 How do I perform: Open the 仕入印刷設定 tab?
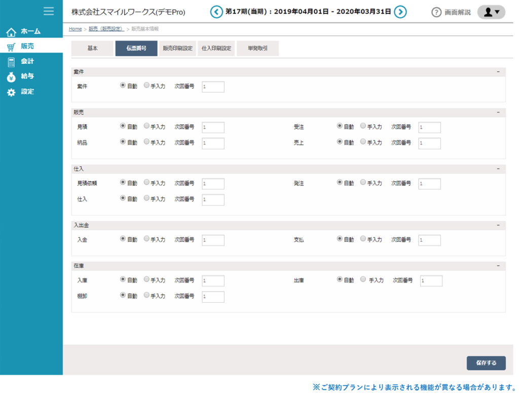[216, 48]
